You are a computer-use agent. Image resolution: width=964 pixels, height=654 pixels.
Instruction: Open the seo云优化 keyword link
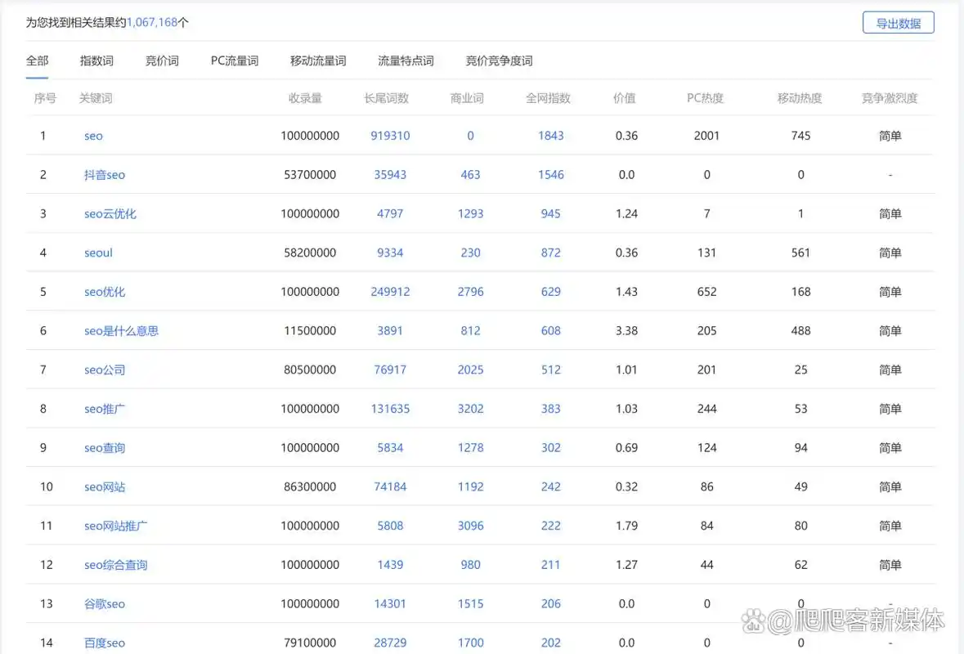(x=110, y=213)
